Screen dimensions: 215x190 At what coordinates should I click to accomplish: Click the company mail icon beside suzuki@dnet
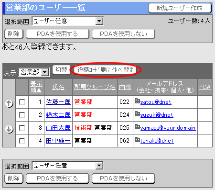pyautogui.click(x=137, y=114)
